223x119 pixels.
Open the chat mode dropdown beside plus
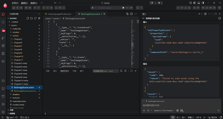pyautogui.click(x=149, y=111)
